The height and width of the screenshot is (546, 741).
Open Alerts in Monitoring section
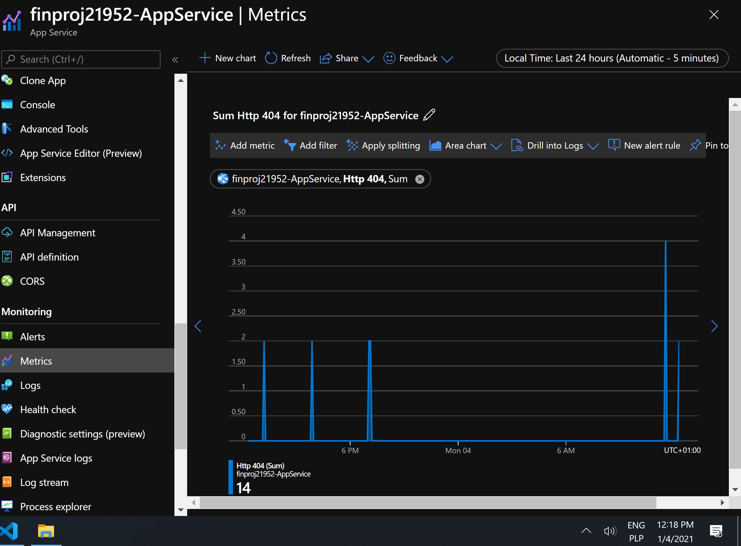(32, 336)
